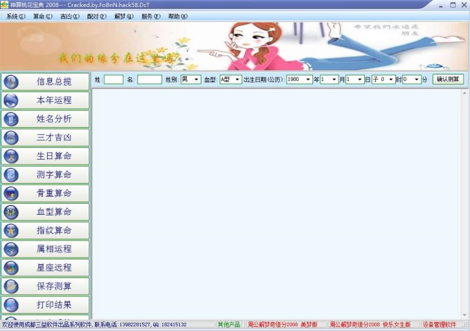This screenshot has width=470, height=331.
Task: Select the 测字算命 text label
Action: [x=54, y=174]
